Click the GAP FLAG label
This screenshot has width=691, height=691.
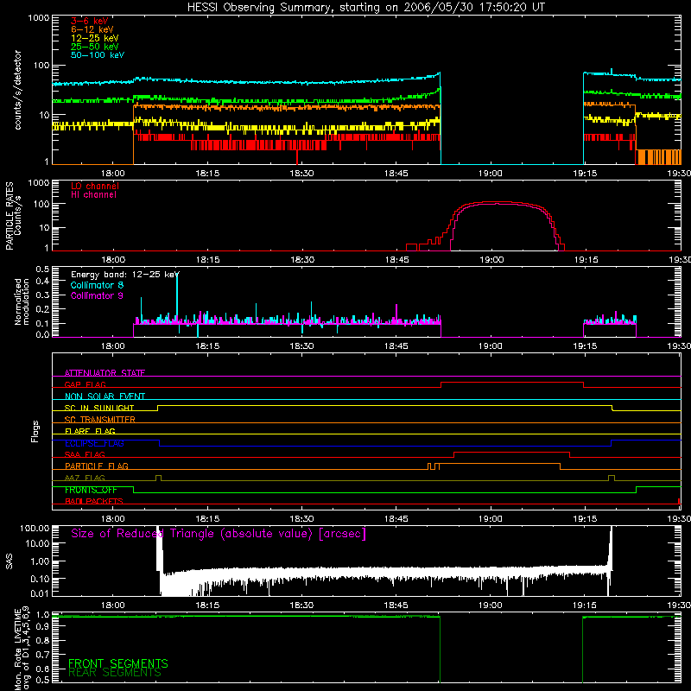(x=85, y=384)
